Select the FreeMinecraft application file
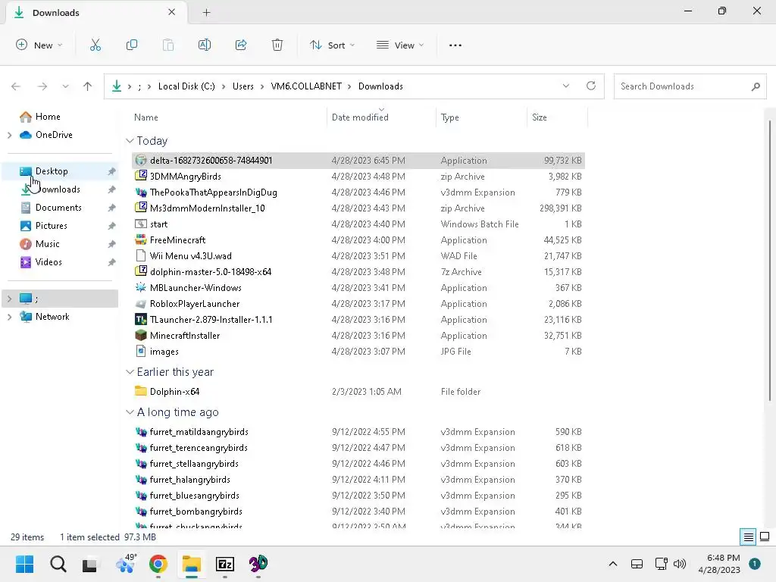Screen dimensions: 776x582 tap(358, 240)
